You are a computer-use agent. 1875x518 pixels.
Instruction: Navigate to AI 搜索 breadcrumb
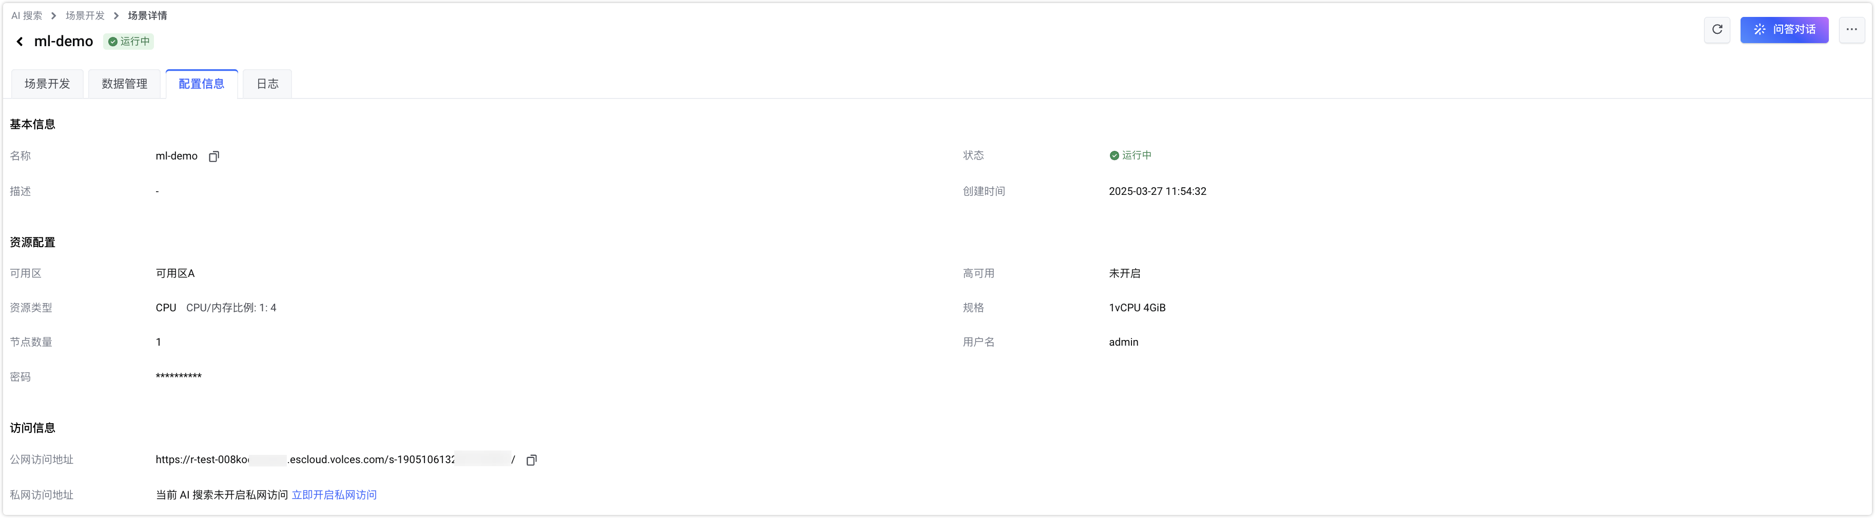[27, 15]
